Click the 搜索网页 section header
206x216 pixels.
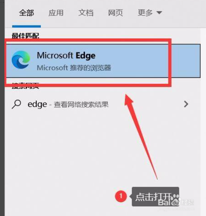25,86
